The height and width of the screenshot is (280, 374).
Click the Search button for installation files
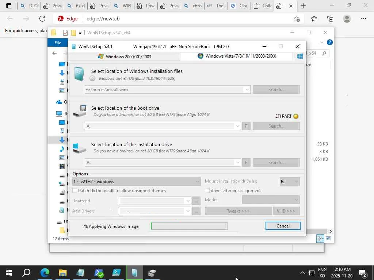pyautogui.click(x=276, y=90)
